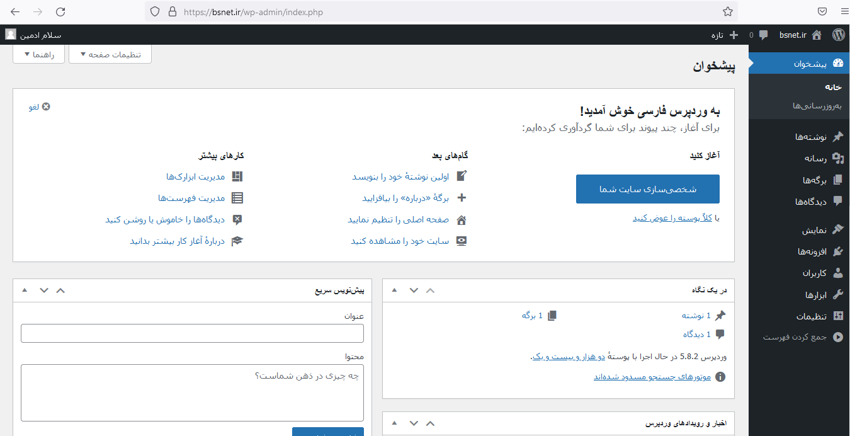Click the پیشخوان dashboard gauge icon
The height and width of the screenshot is (436, 850).
point(837,63)
